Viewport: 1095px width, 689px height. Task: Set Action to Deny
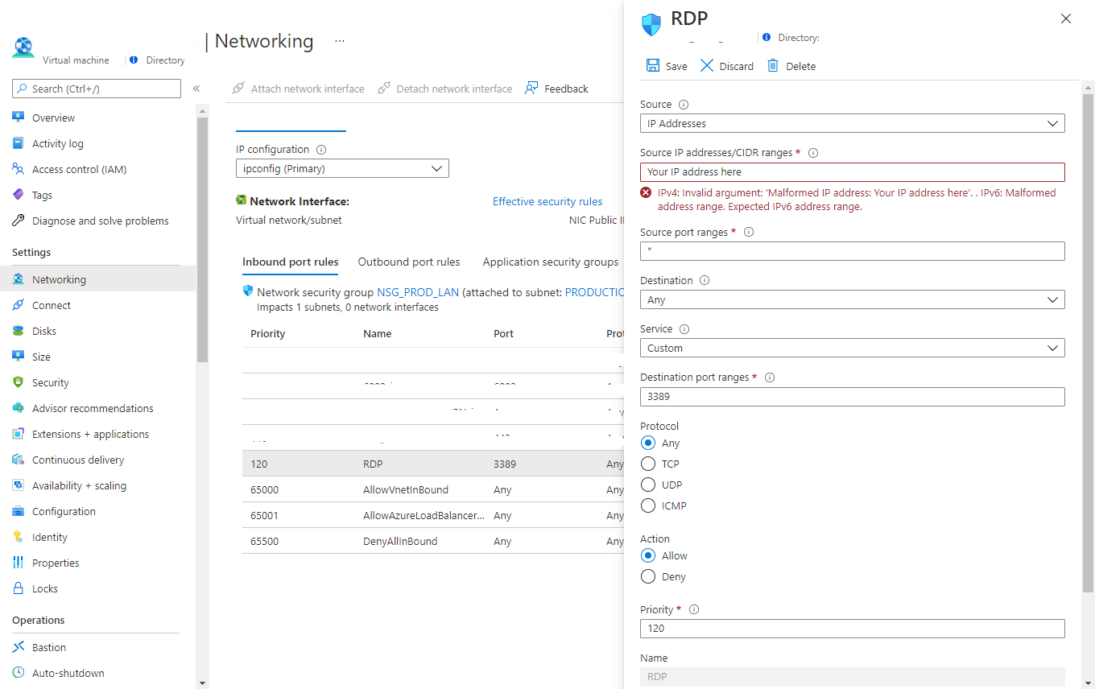(x=647, y=576)
